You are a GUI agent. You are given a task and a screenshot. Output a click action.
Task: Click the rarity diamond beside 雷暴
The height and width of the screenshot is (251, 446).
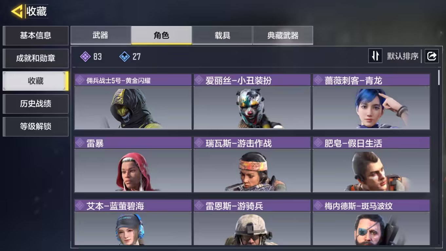(80, 143)
